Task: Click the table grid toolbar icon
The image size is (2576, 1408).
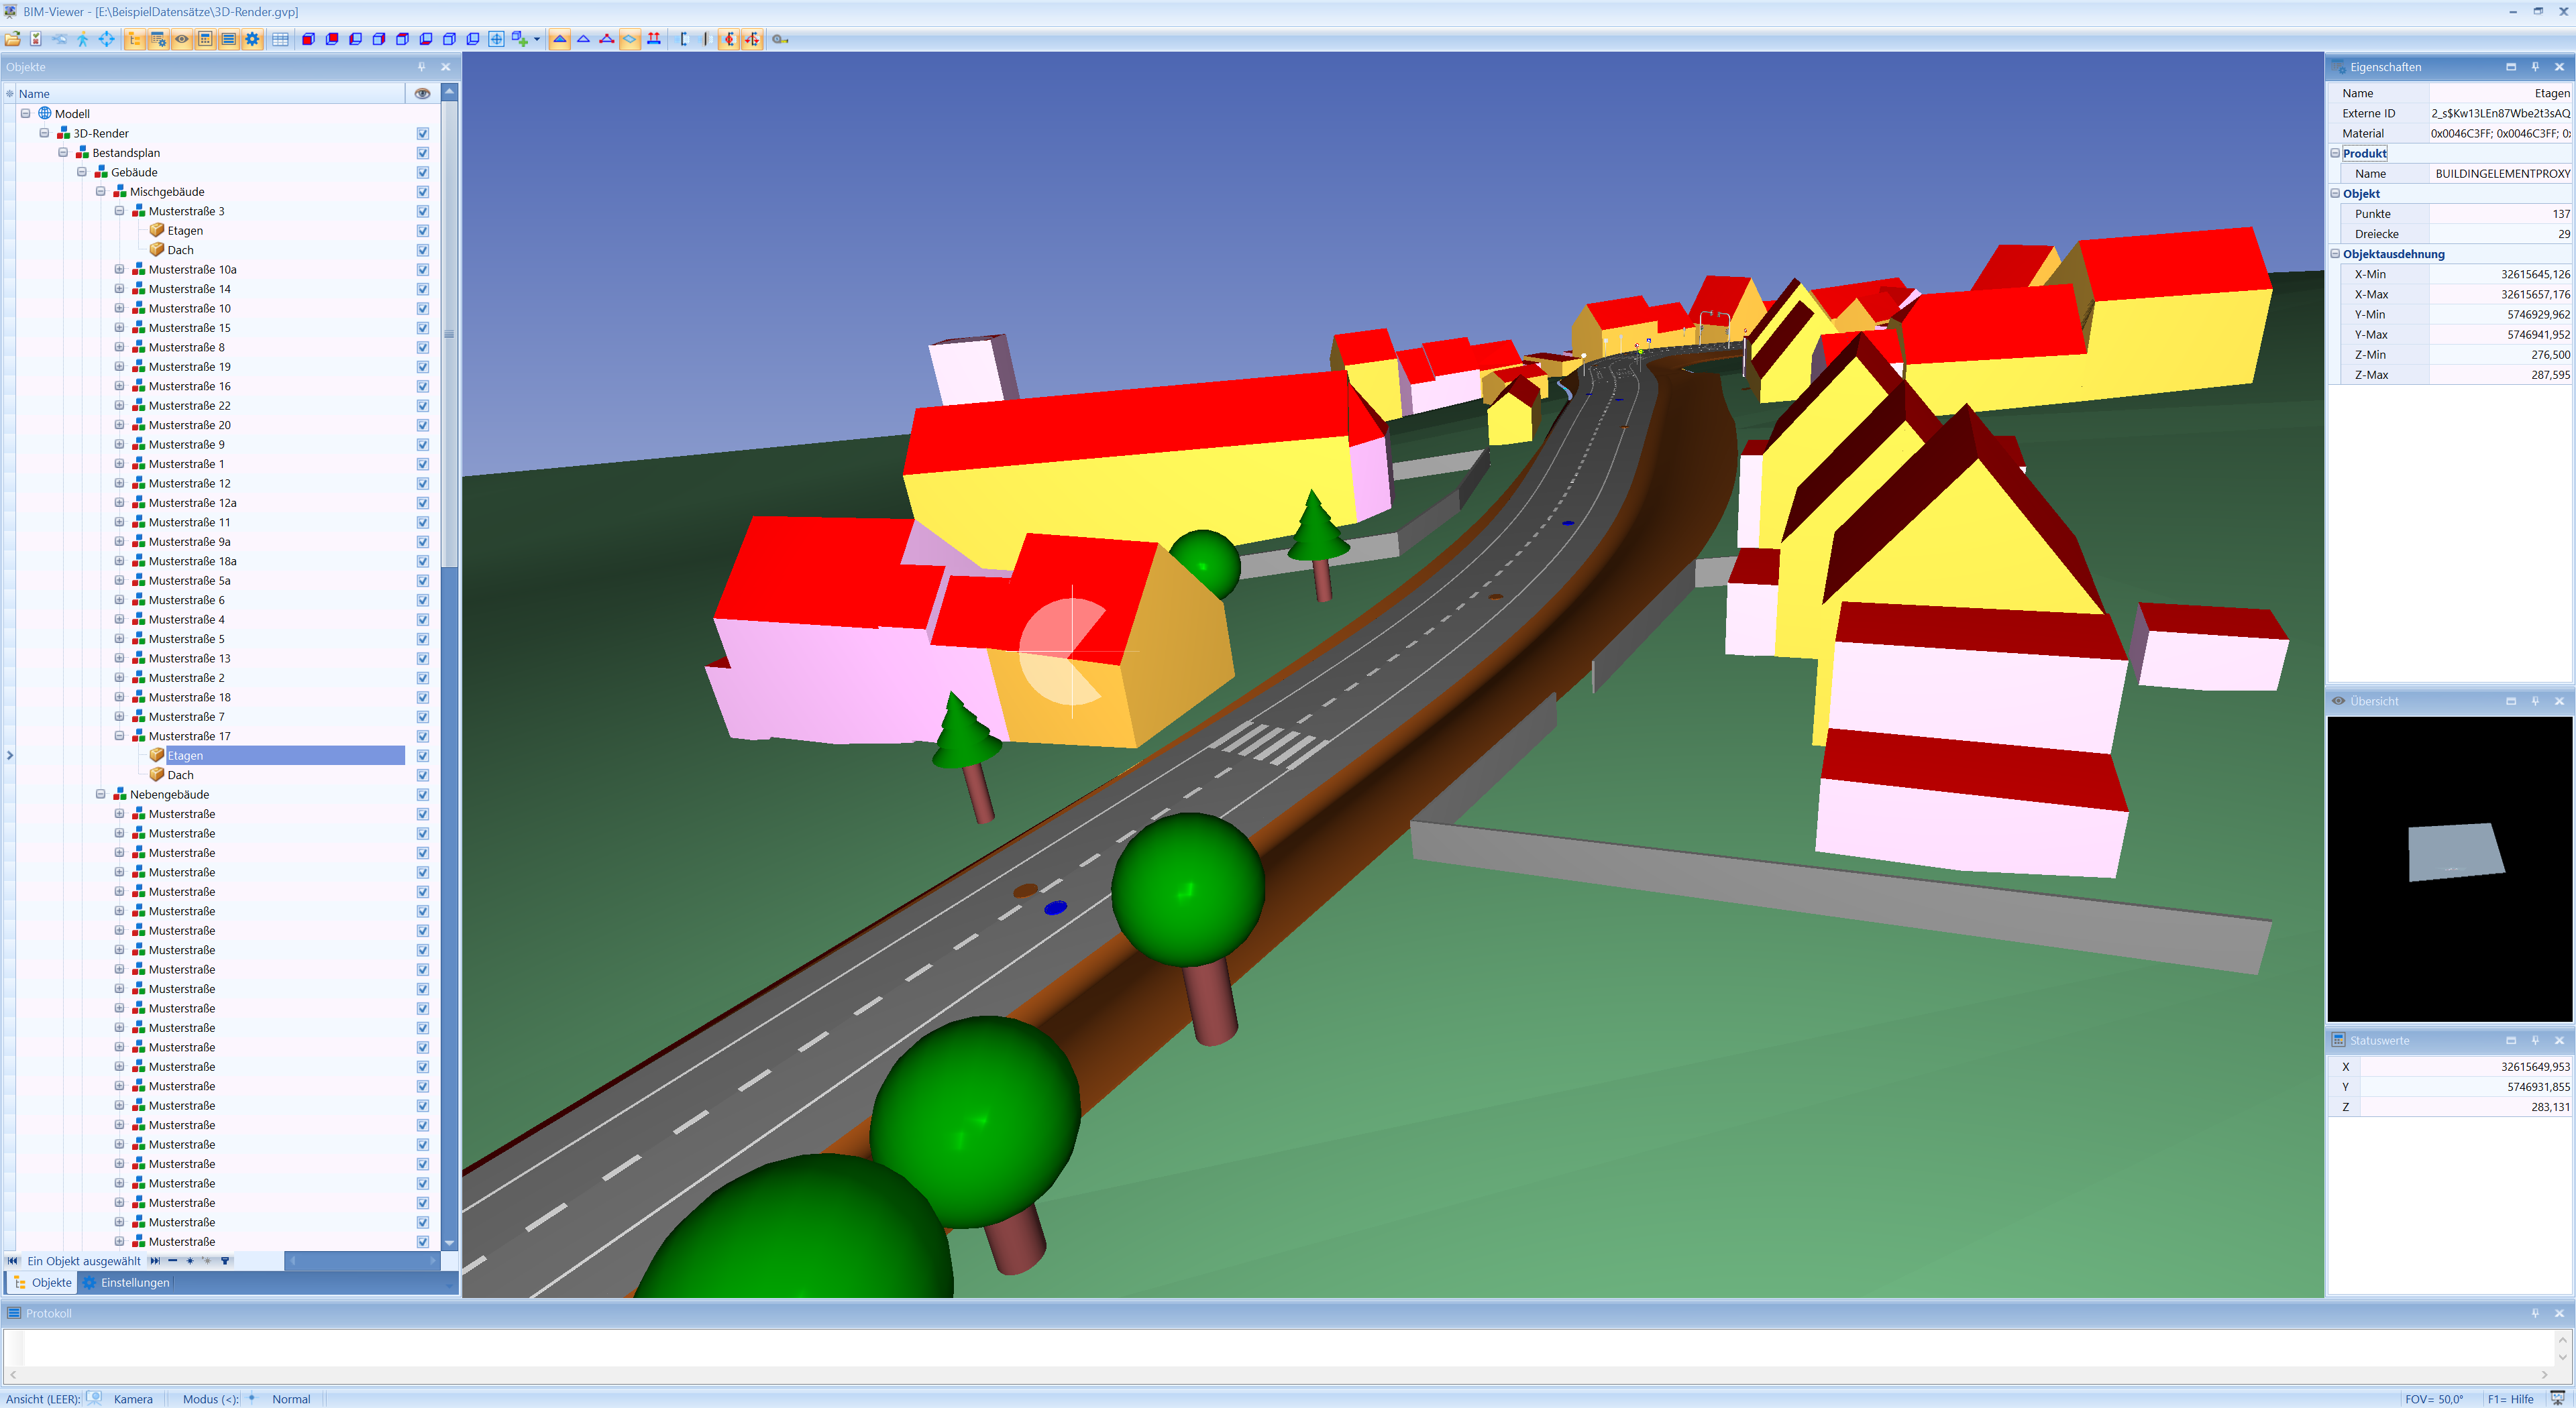Action: (280, 39)
